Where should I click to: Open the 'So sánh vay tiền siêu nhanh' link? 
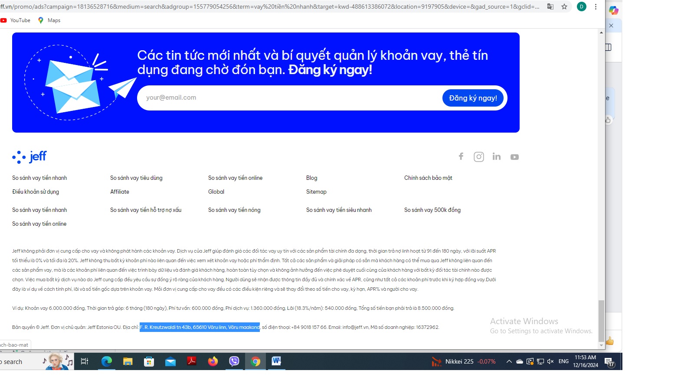pyautogui.click(x=339, y=210)
